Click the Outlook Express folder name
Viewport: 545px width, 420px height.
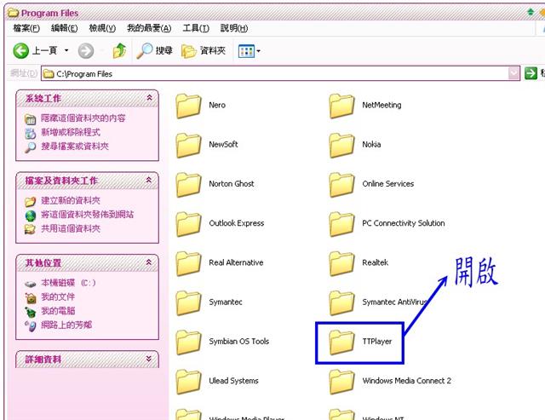point(237,223)
